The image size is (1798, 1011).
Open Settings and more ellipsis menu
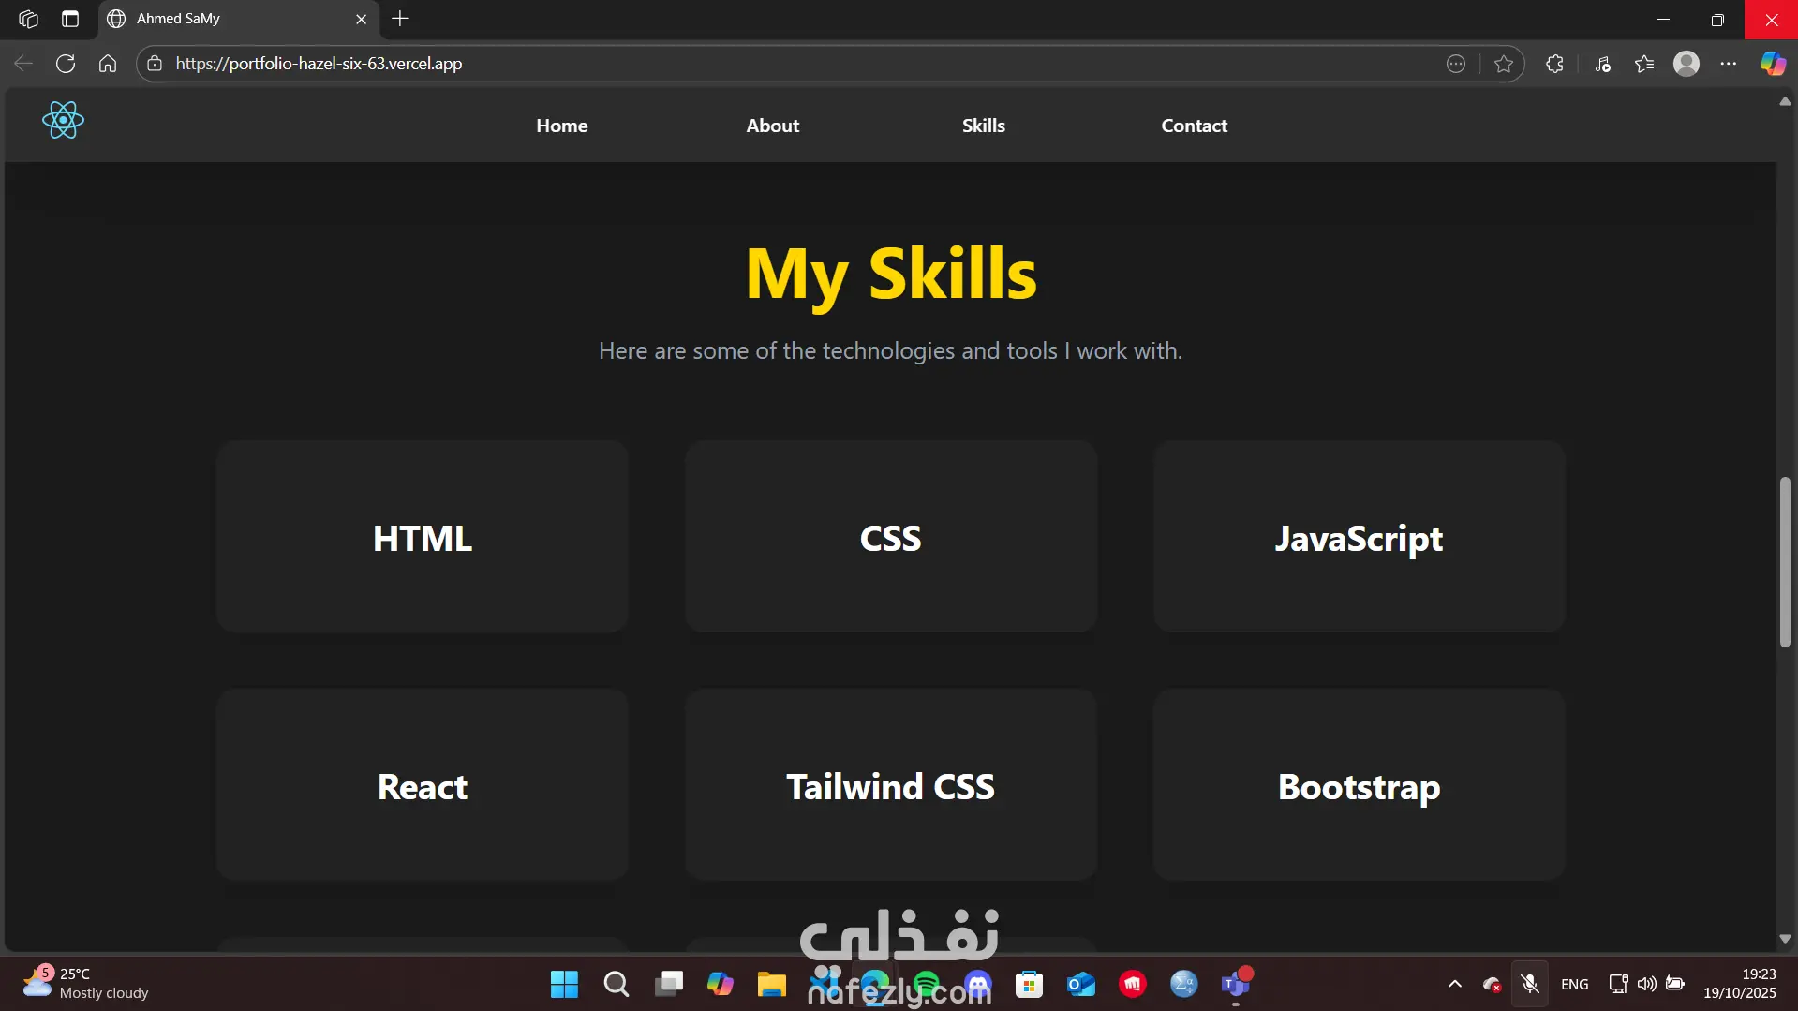tap(1729, 64)
